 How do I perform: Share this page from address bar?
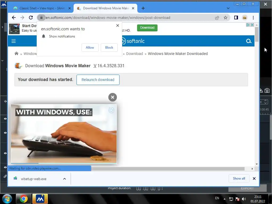pyautogui.click(x=217, y=18)
